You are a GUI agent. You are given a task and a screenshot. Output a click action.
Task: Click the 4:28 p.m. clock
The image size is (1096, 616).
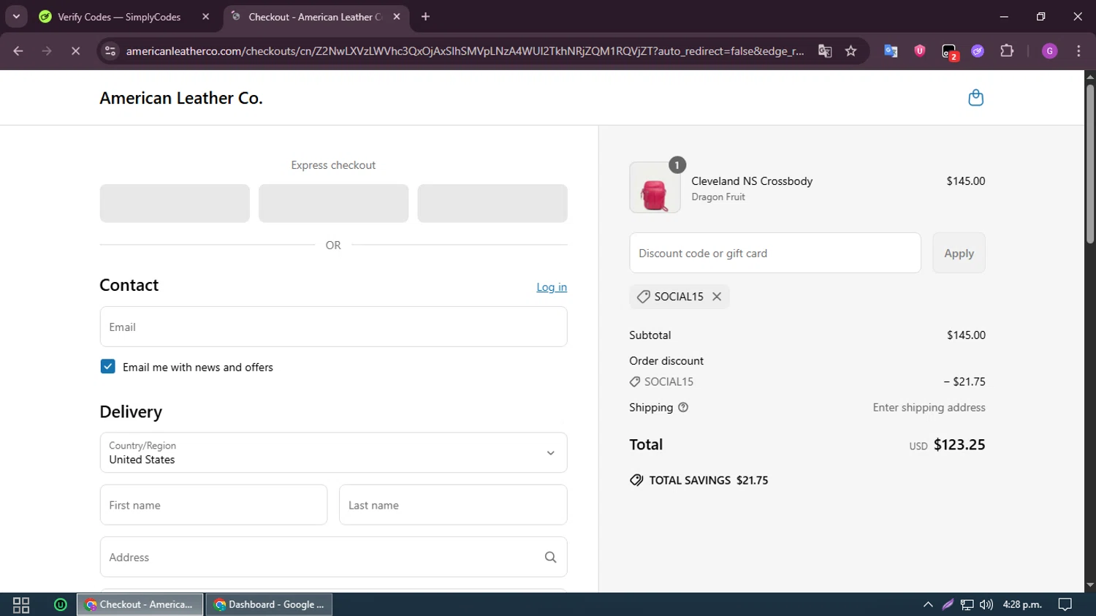coord(1022,605)
